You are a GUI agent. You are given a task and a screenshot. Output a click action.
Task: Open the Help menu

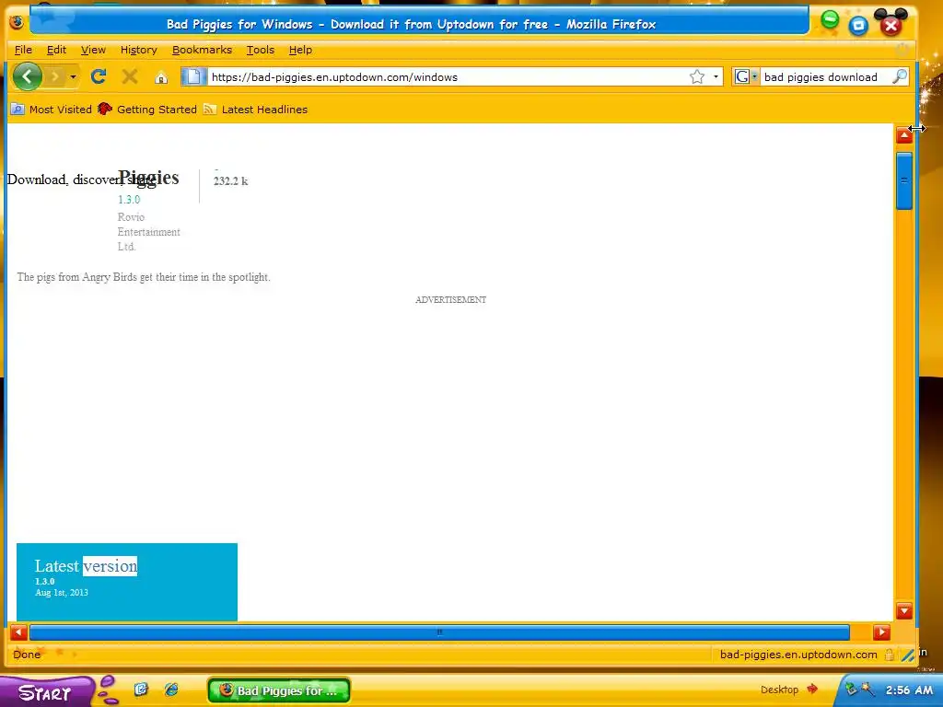coord(300,50)
